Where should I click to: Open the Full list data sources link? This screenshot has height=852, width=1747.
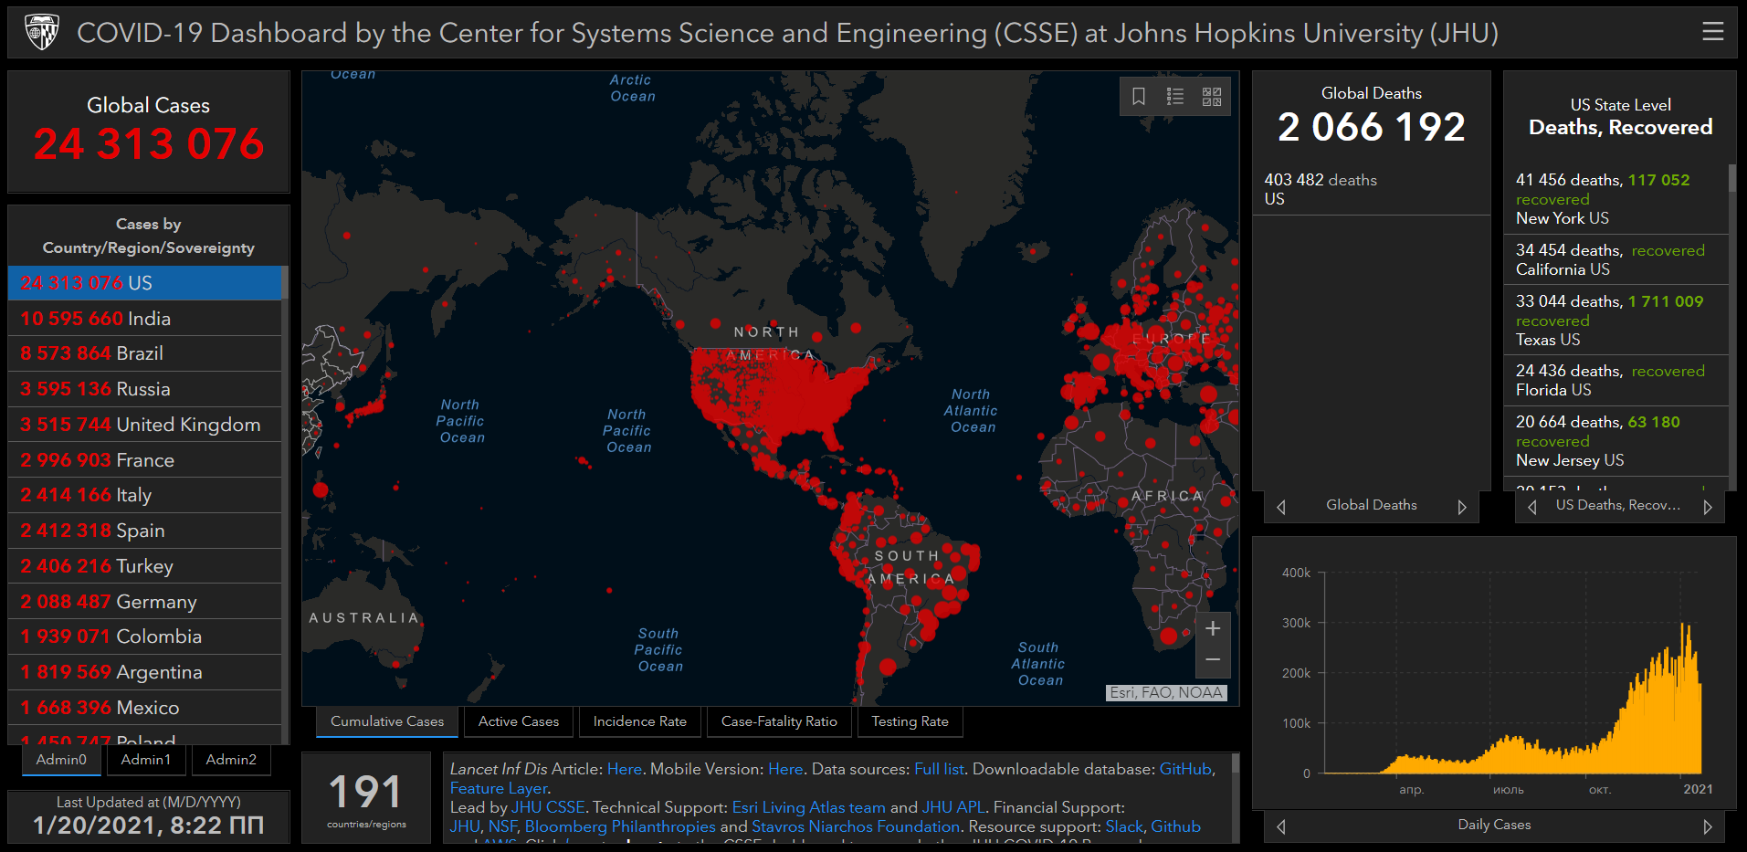click(939, 769)
